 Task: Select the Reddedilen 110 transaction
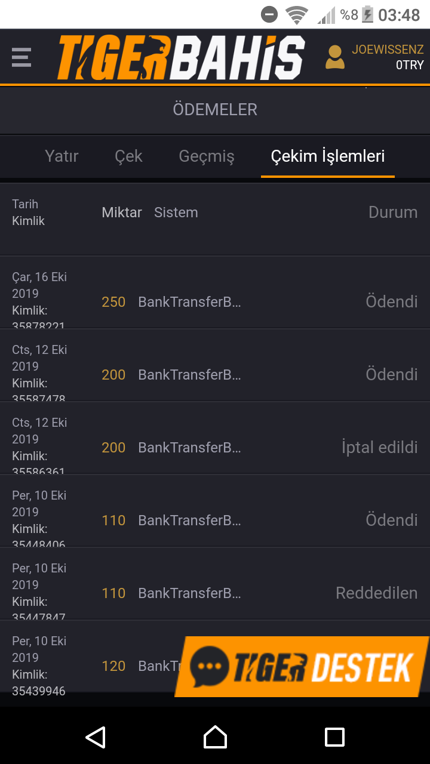tap(215, 593)
